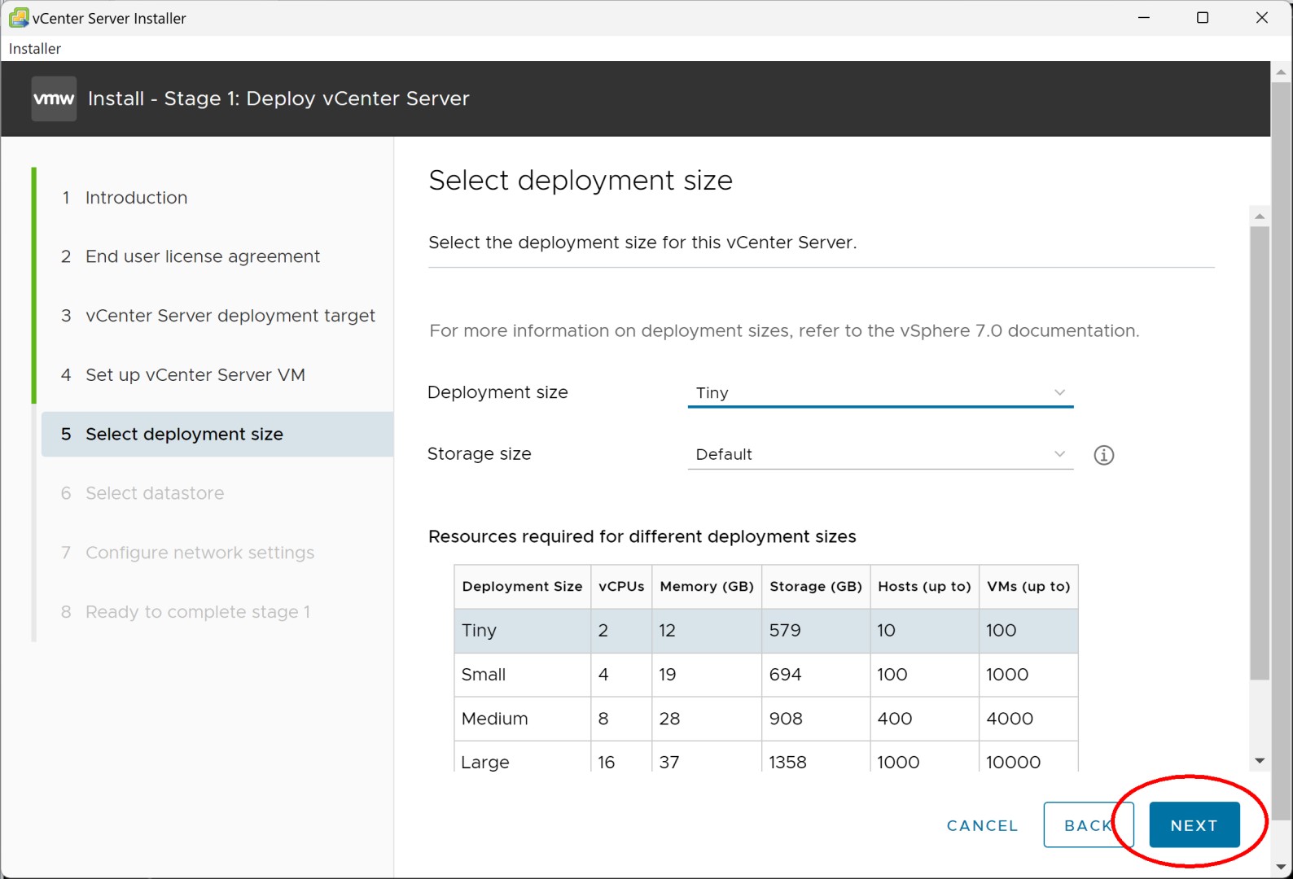The width and height of the screenshot is (1293, 879).
Task: Click the 908 storage value for Medium
Action: coord(786,719)
